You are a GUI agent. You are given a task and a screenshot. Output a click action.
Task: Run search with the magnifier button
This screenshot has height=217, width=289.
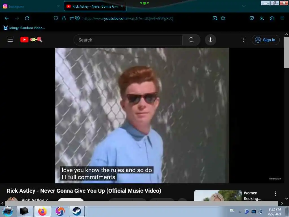tap(191, 40)
